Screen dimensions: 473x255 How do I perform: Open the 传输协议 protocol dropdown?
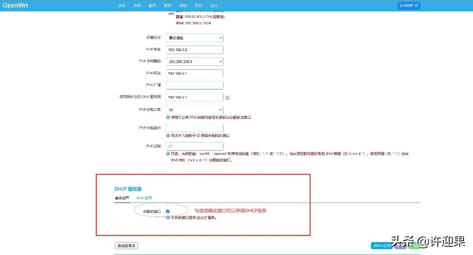[194, 37]
